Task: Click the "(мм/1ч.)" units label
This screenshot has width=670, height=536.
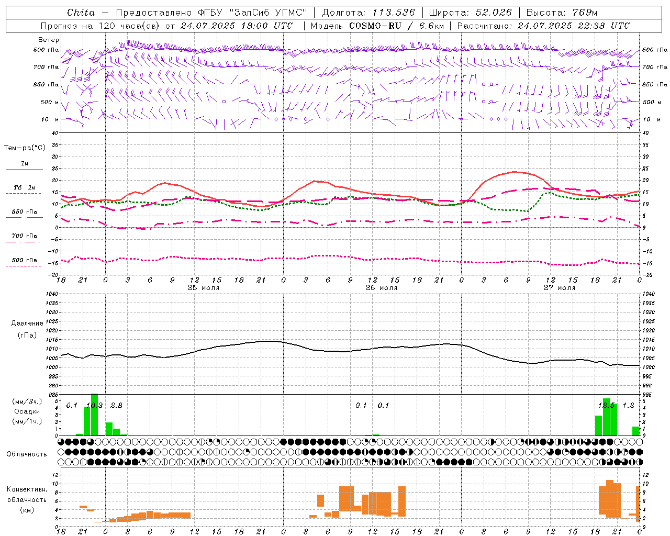Action: pos(27,421)
